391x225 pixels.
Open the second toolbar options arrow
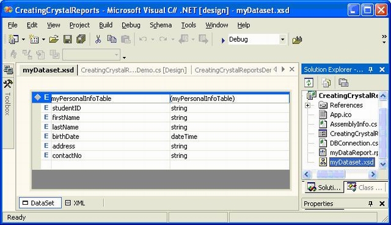coord(124,58)
